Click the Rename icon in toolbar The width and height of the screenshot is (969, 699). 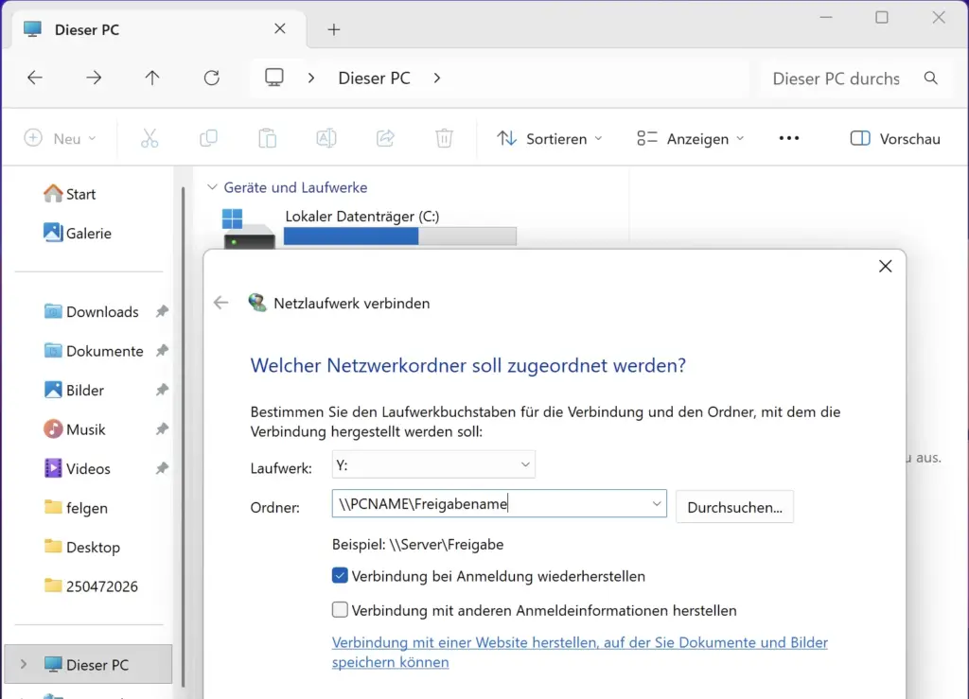pyautogui.click(x=326, y=138)
